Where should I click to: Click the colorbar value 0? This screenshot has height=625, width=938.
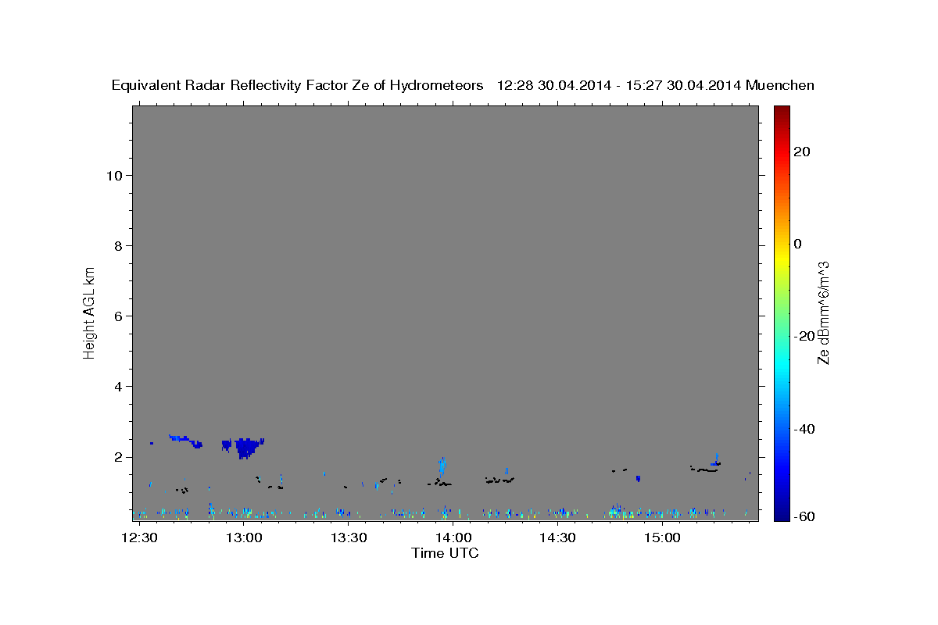coord(798,244)
